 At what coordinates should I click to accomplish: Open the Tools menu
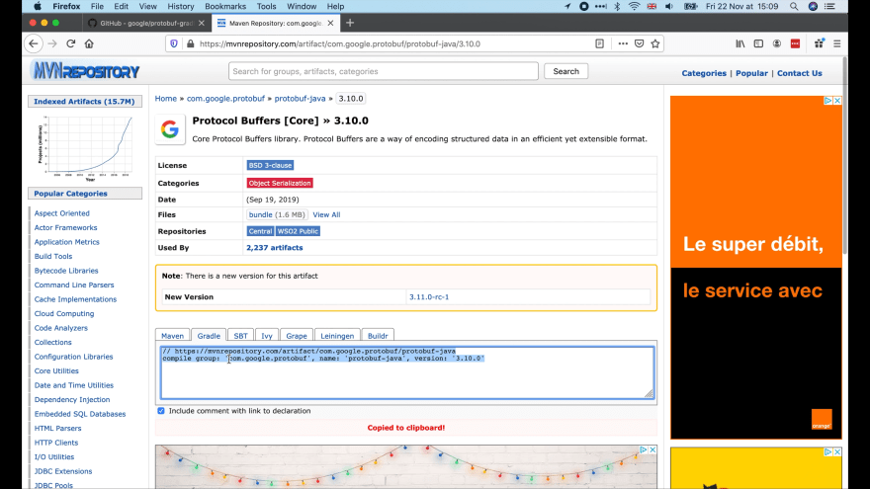point(266,6)
